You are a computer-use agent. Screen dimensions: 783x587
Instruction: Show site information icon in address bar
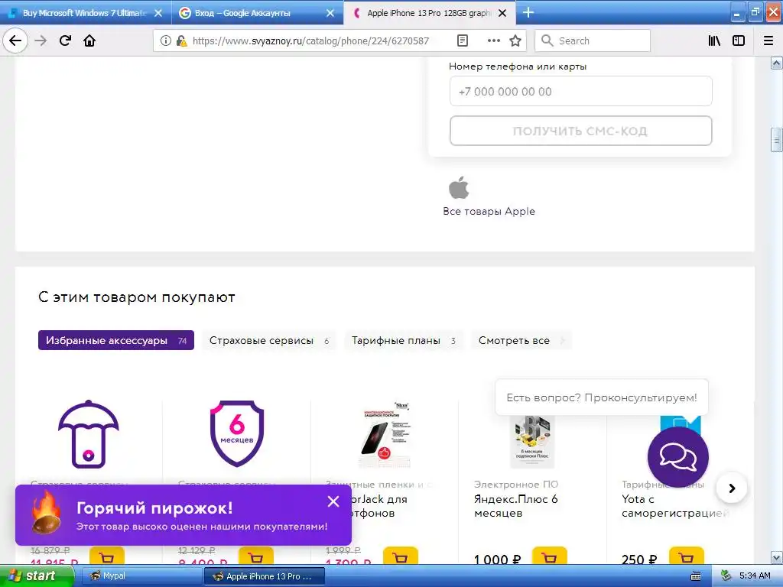pyautogui.click(x=166, y=41)
